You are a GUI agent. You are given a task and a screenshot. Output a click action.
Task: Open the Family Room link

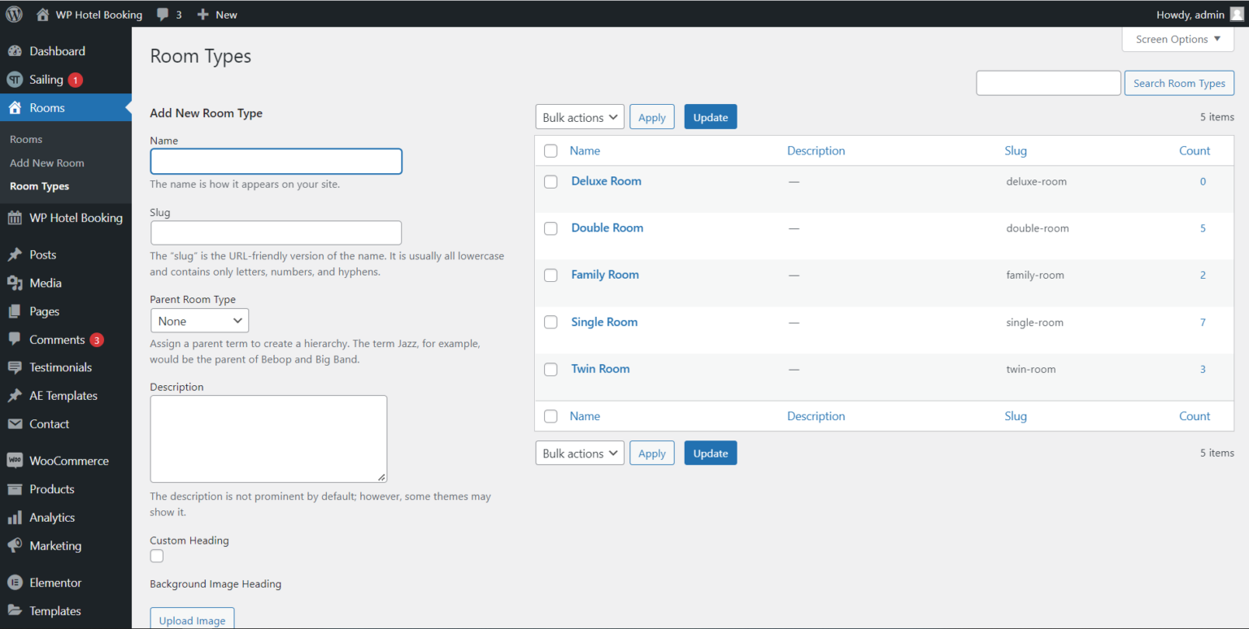pyautogui.click(x=605, y=275)
